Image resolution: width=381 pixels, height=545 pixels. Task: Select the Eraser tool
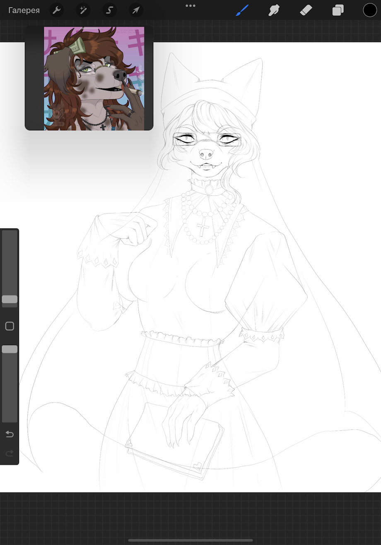pos(306,10)
